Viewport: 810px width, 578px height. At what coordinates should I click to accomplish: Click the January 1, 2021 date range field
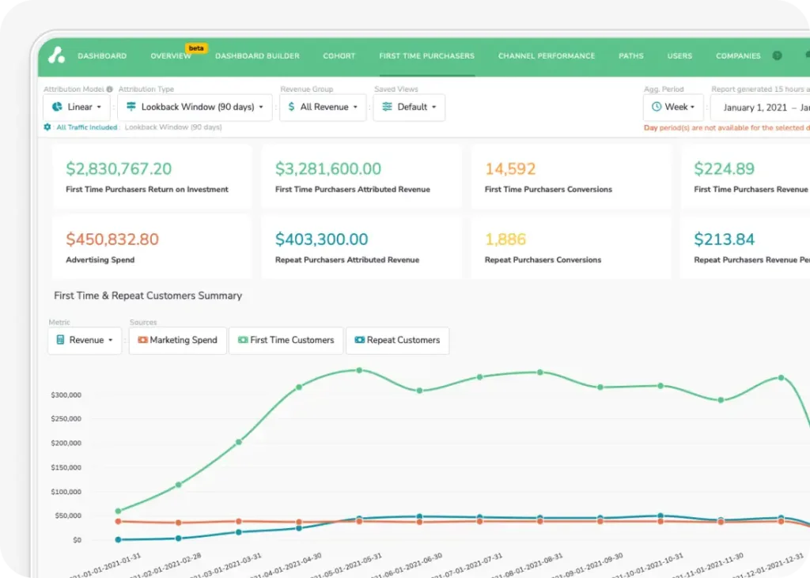(x=759, y=107)
